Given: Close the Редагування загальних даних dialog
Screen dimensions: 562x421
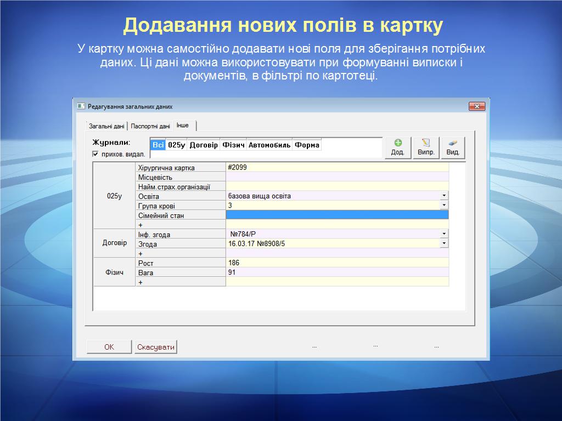Looking at the screenshot, I should [x=476, y=106].
